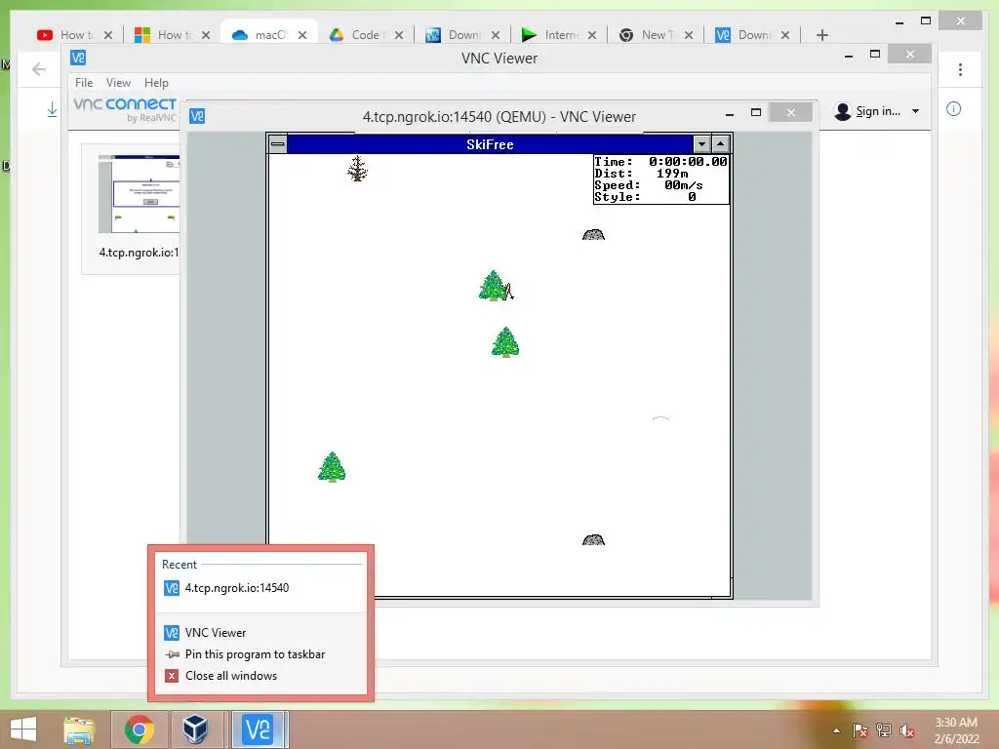This screenshot has width=999, height=749.
Task: Maximize the QEMU VNC Viewer window
Action: click(756, 113)
